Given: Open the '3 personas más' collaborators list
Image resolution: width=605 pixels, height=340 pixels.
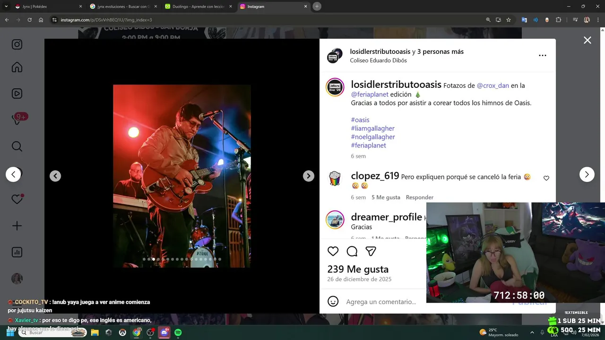Looking at the screenshot, I should coord(441,51).
